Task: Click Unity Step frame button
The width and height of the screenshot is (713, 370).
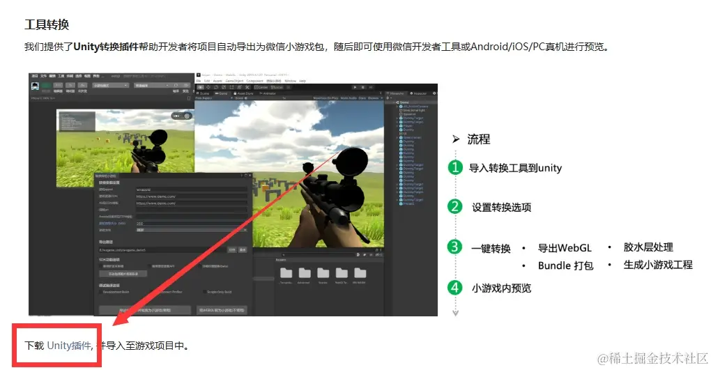Action: [371, 87]
